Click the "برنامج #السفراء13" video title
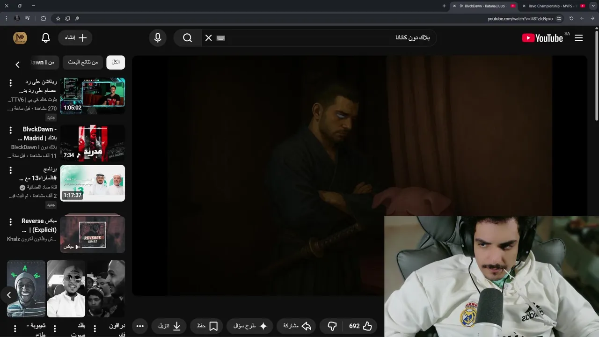 [x=38, y=174]
